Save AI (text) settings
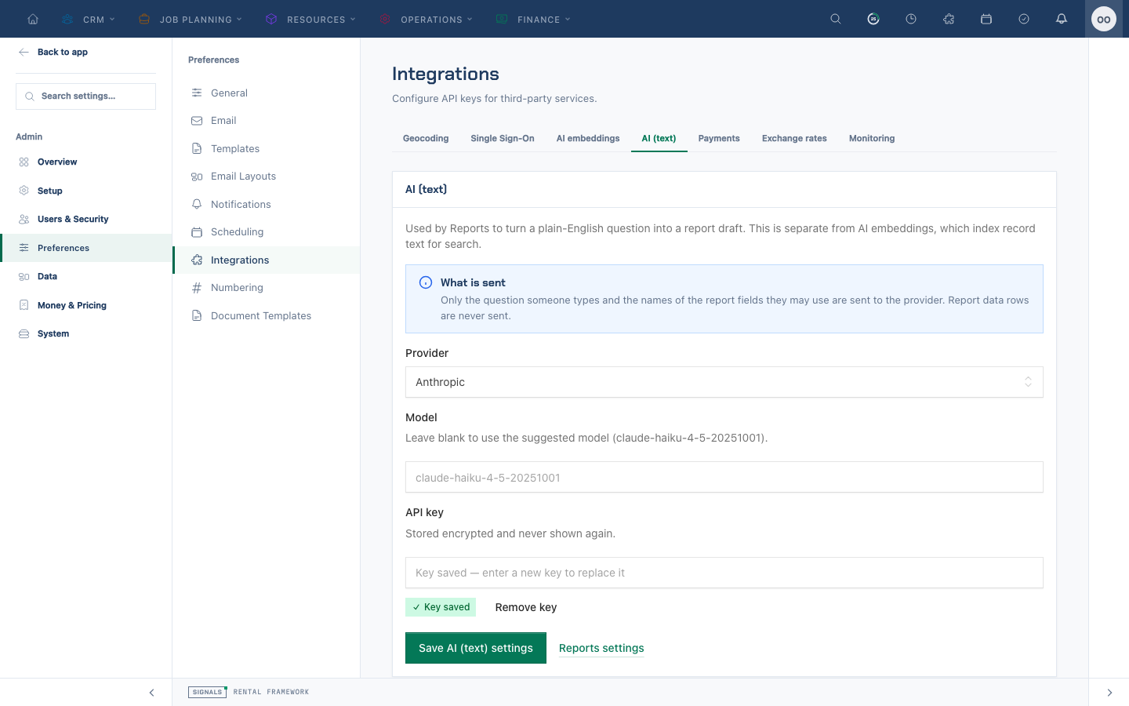 476,648
